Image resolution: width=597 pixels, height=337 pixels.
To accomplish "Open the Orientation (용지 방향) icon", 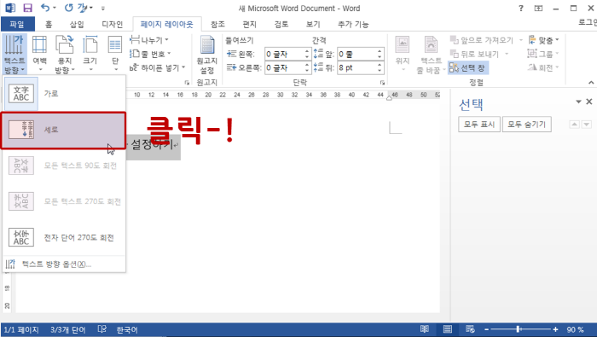I will point(64,54).
